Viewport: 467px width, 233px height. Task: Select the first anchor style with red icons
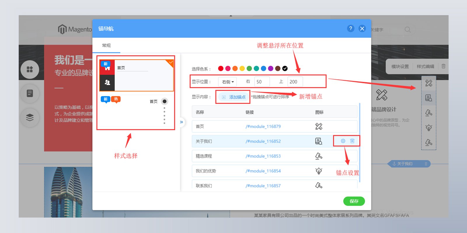136,75
